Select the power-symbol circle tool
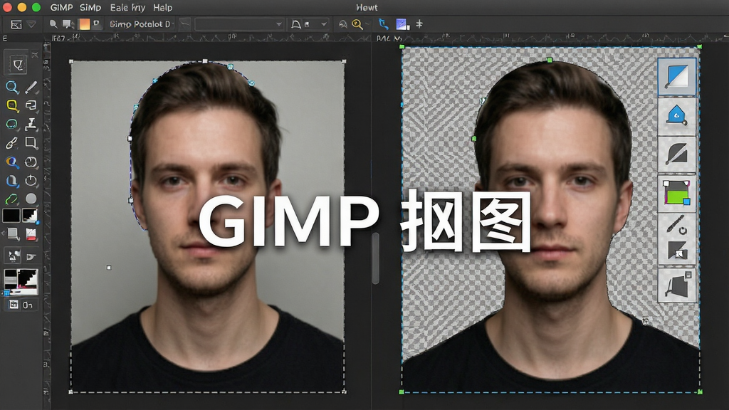The width and height of the screenshot is (729, 410). [31, 180]
